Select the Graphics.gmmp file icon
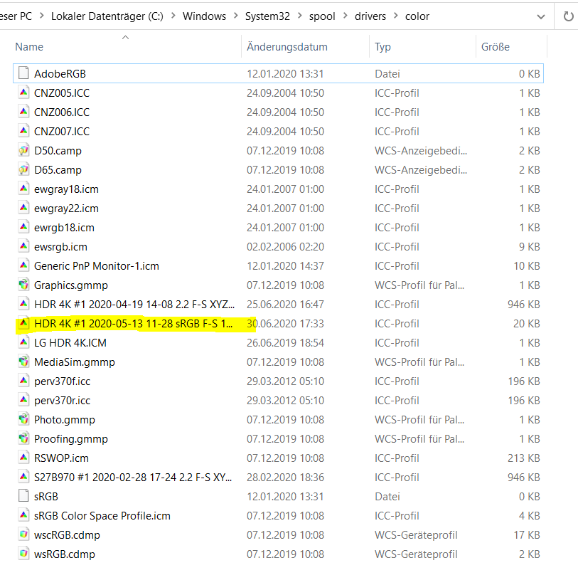Image resolution: width=578 pixels, height=585 pixels. (23, 285)
